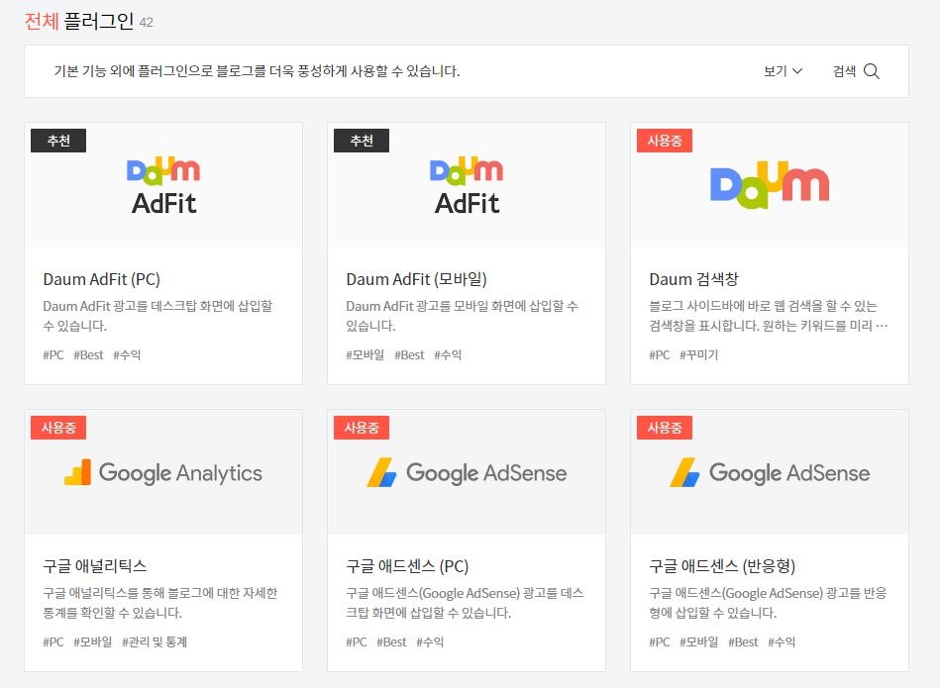Viewport: 940px width, 688px height.
Task: Open the Daum AdFit (PC) logo thumbnail
Action: click(x=163, y=185)
